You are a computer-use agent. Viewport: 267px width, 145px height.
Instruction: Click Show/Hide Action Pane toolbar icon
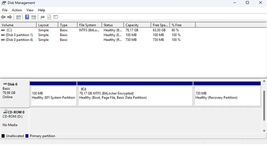34,17
